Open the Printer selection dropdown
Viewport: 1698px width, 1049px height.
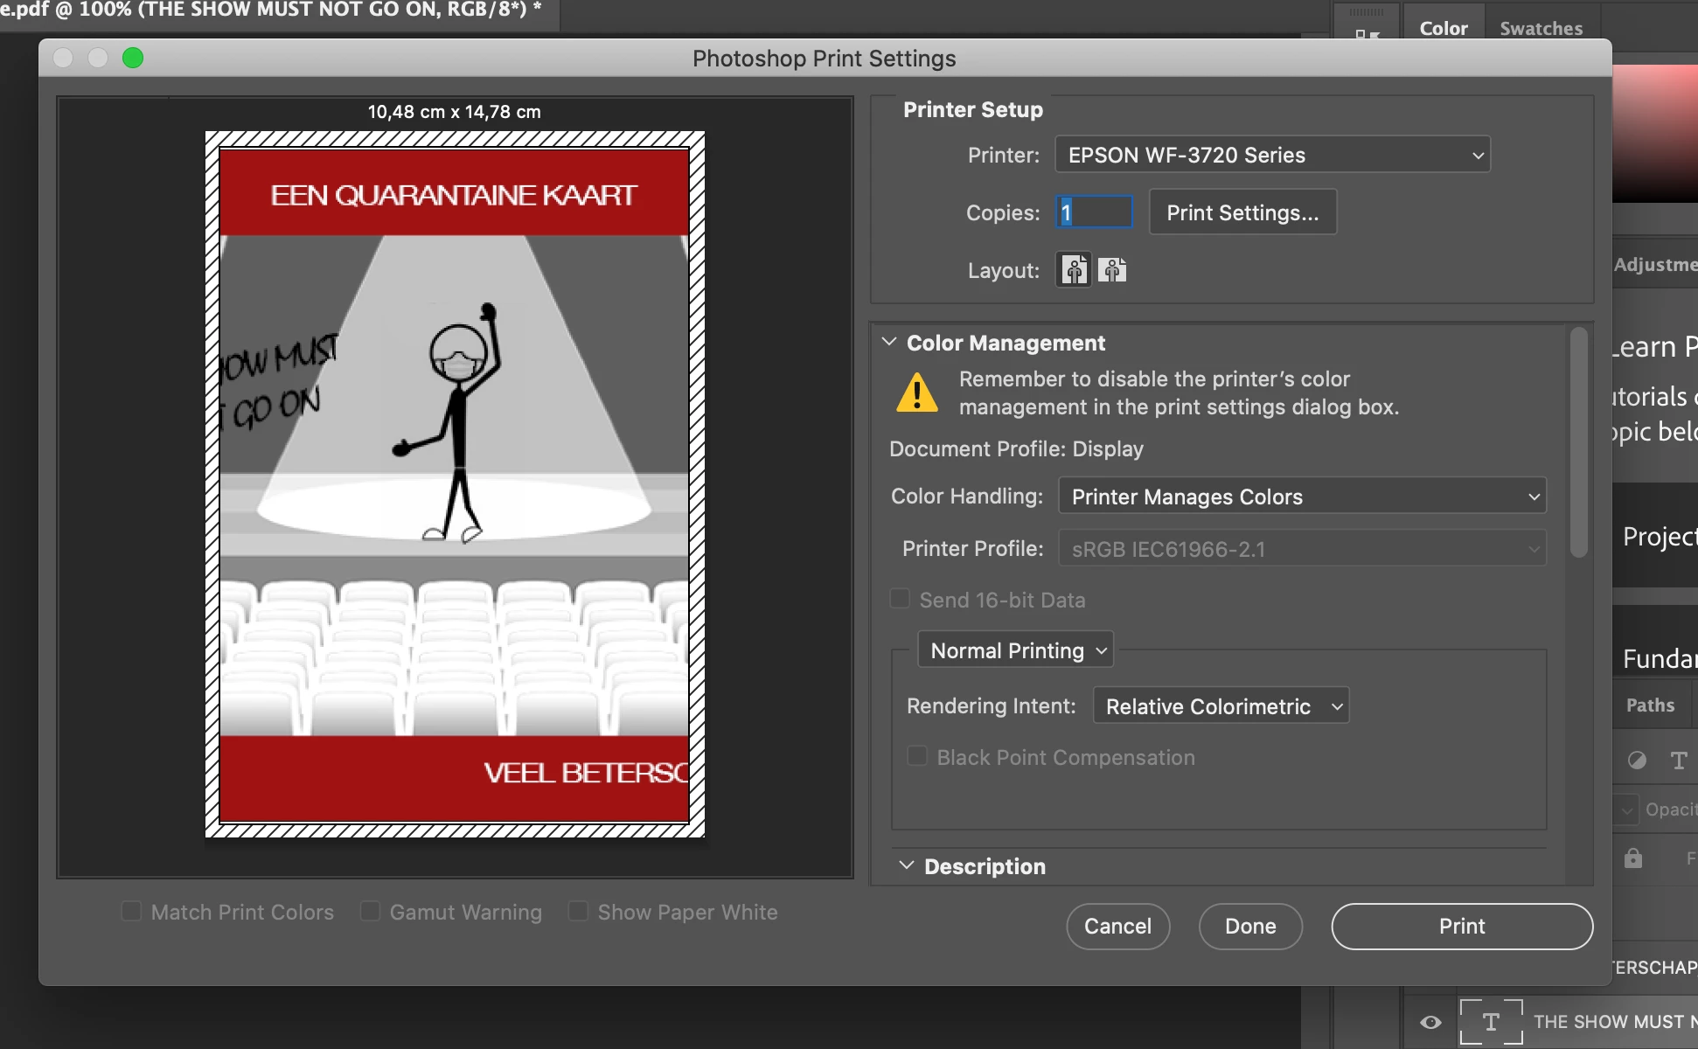point(1272,155)
